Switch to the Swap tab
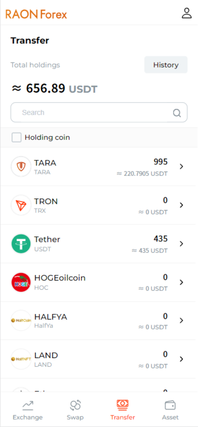The height and width of the screenshot is (427, 198). 75,410
